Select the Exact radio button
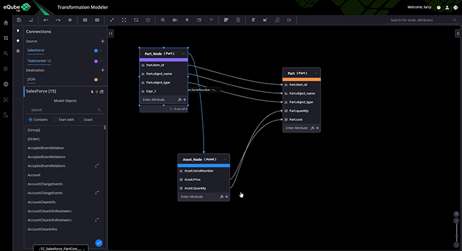 (x=81, y=120)
